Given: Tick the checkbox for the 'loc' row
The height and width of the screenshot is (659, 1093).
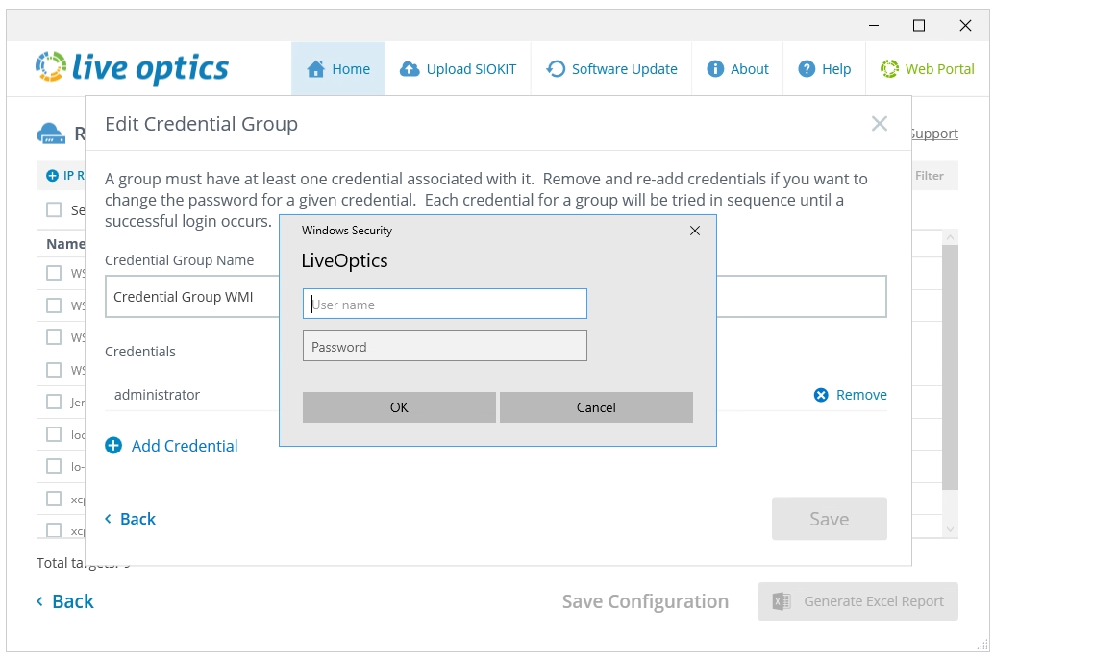Looking at the screenshot, I should [x=54, y=434].
